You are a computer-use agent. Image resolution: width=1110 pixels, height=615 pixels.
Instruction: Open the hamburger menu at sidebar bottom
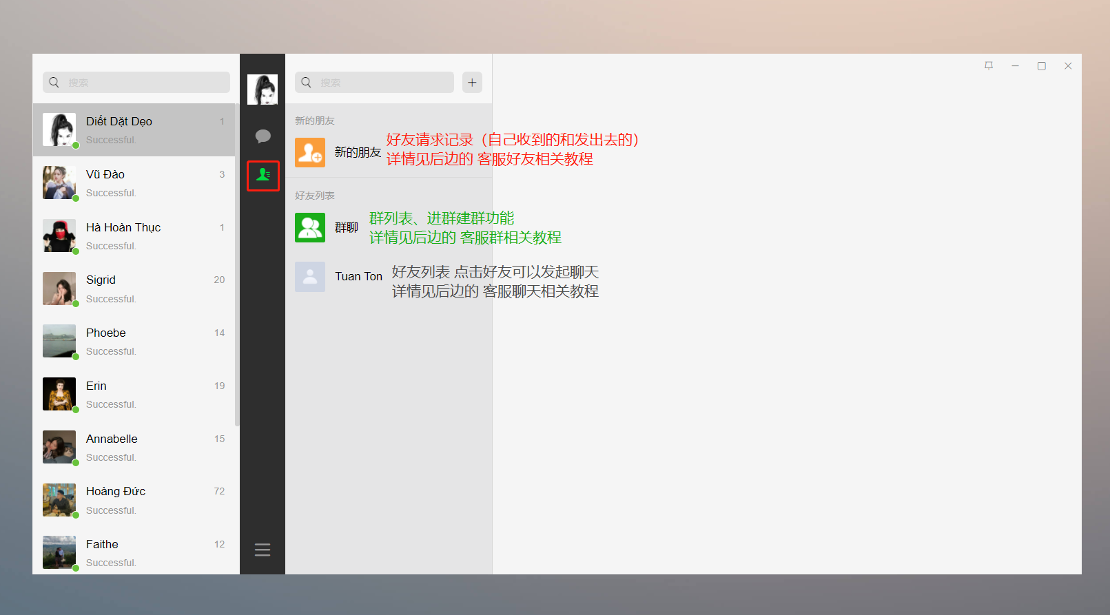coord(263,550)
